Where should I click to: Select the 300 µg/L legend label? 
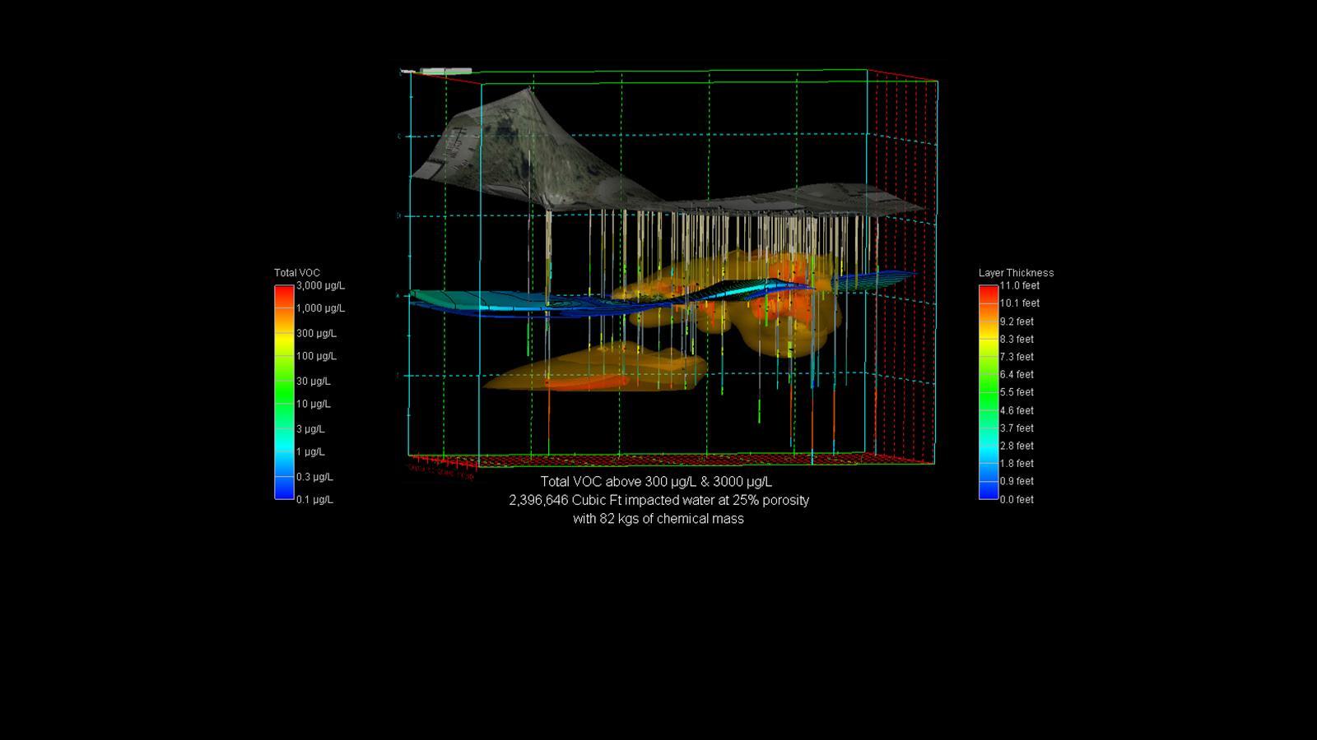pyautogui.click(x=316, y=334)
